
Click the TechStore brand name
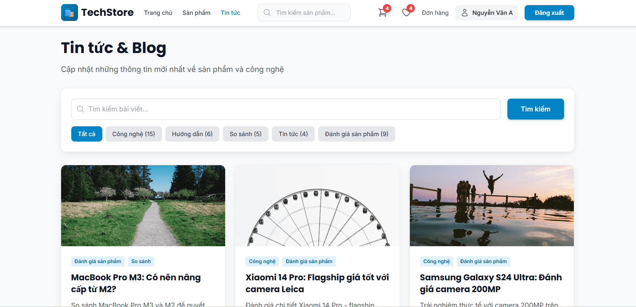(x=107, y=12)
